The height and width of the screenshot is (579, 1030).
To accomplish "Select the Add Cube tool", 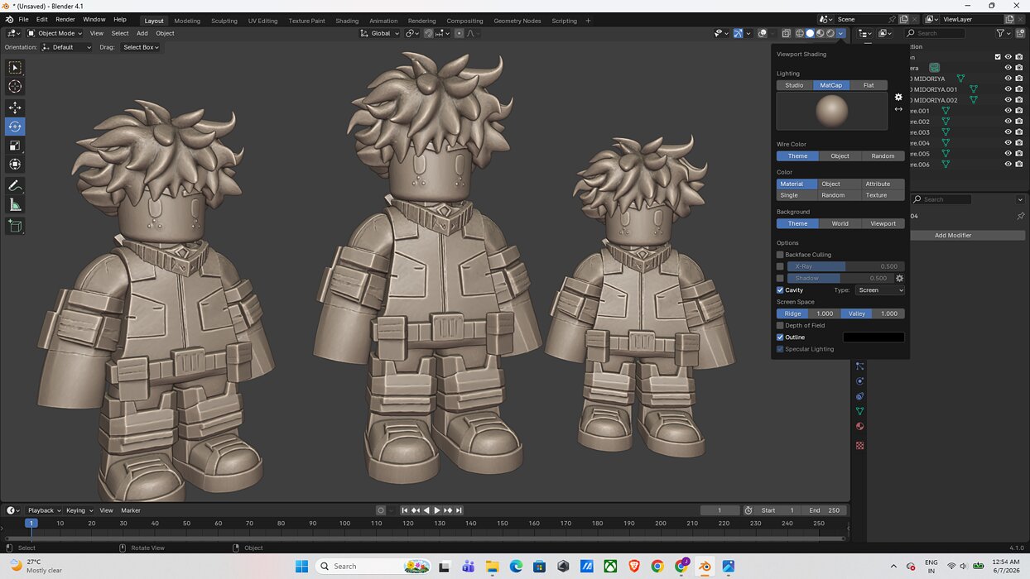I will 15,226.
